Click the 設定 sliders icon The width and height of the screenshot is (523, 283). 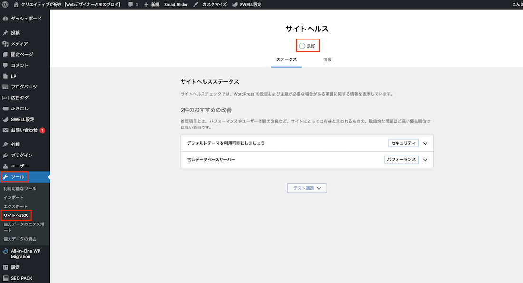click(x=5, y=267)
